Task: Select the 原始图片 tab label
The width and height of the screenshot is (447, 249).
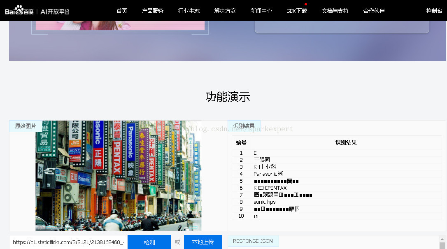Action: coord(26,126)
